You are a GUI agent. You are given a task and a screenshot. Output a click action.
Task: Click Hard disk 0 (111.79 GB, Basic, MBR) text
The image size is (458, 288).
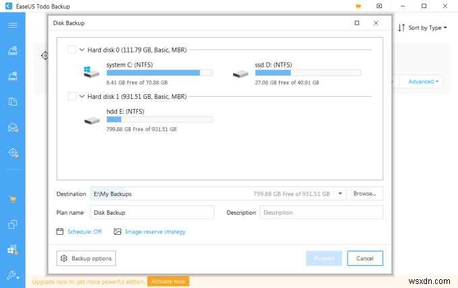[x=137, y=50]
